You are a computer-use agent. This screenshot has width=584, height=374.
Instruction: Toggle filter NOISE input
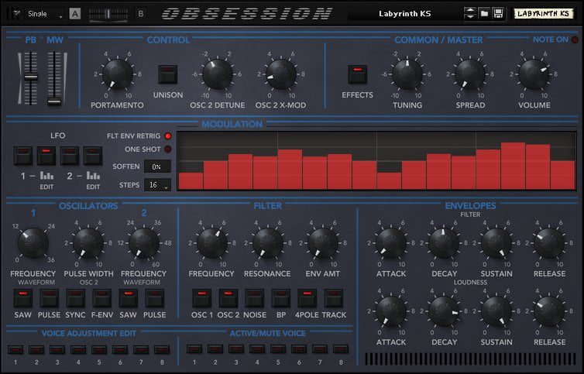[x=254, y=298]
